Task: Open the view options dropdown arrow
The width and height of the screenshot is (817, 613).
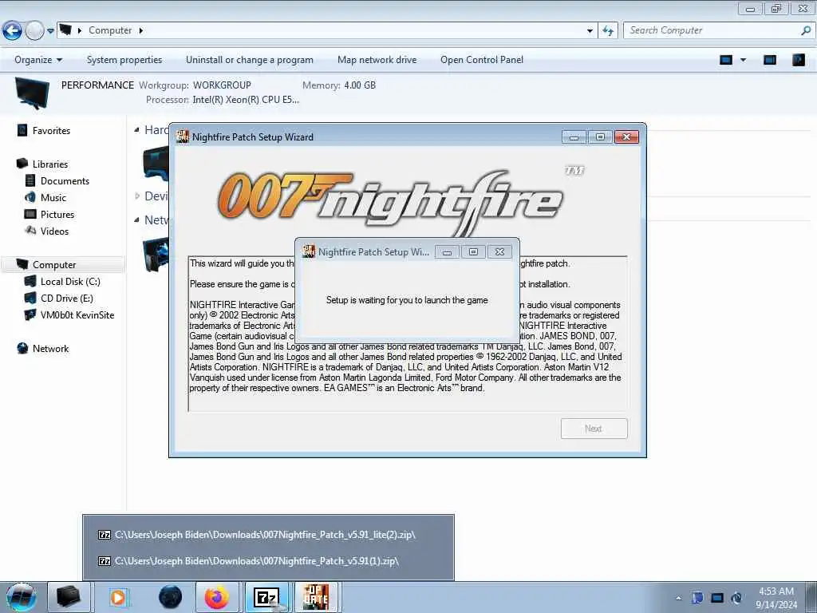Action: pyautogui.click(x=743, y=60)
